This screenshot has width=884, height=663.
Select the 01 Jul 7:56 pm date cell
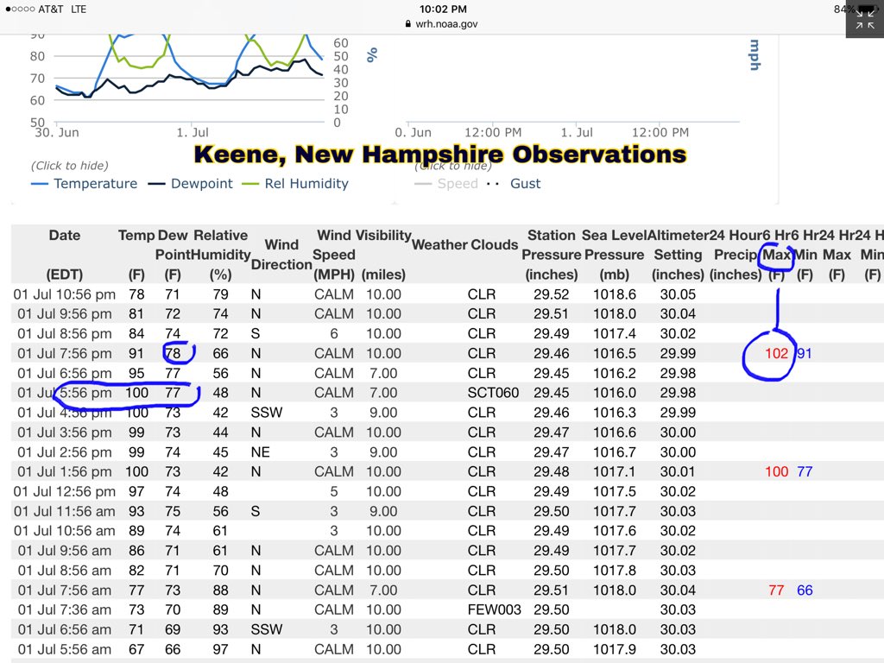pos(64,353)
